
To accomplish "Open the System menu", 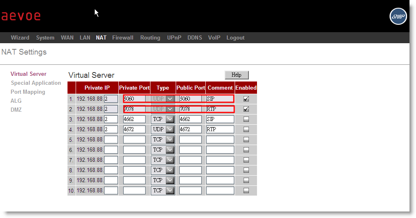I will click(45, 38).
